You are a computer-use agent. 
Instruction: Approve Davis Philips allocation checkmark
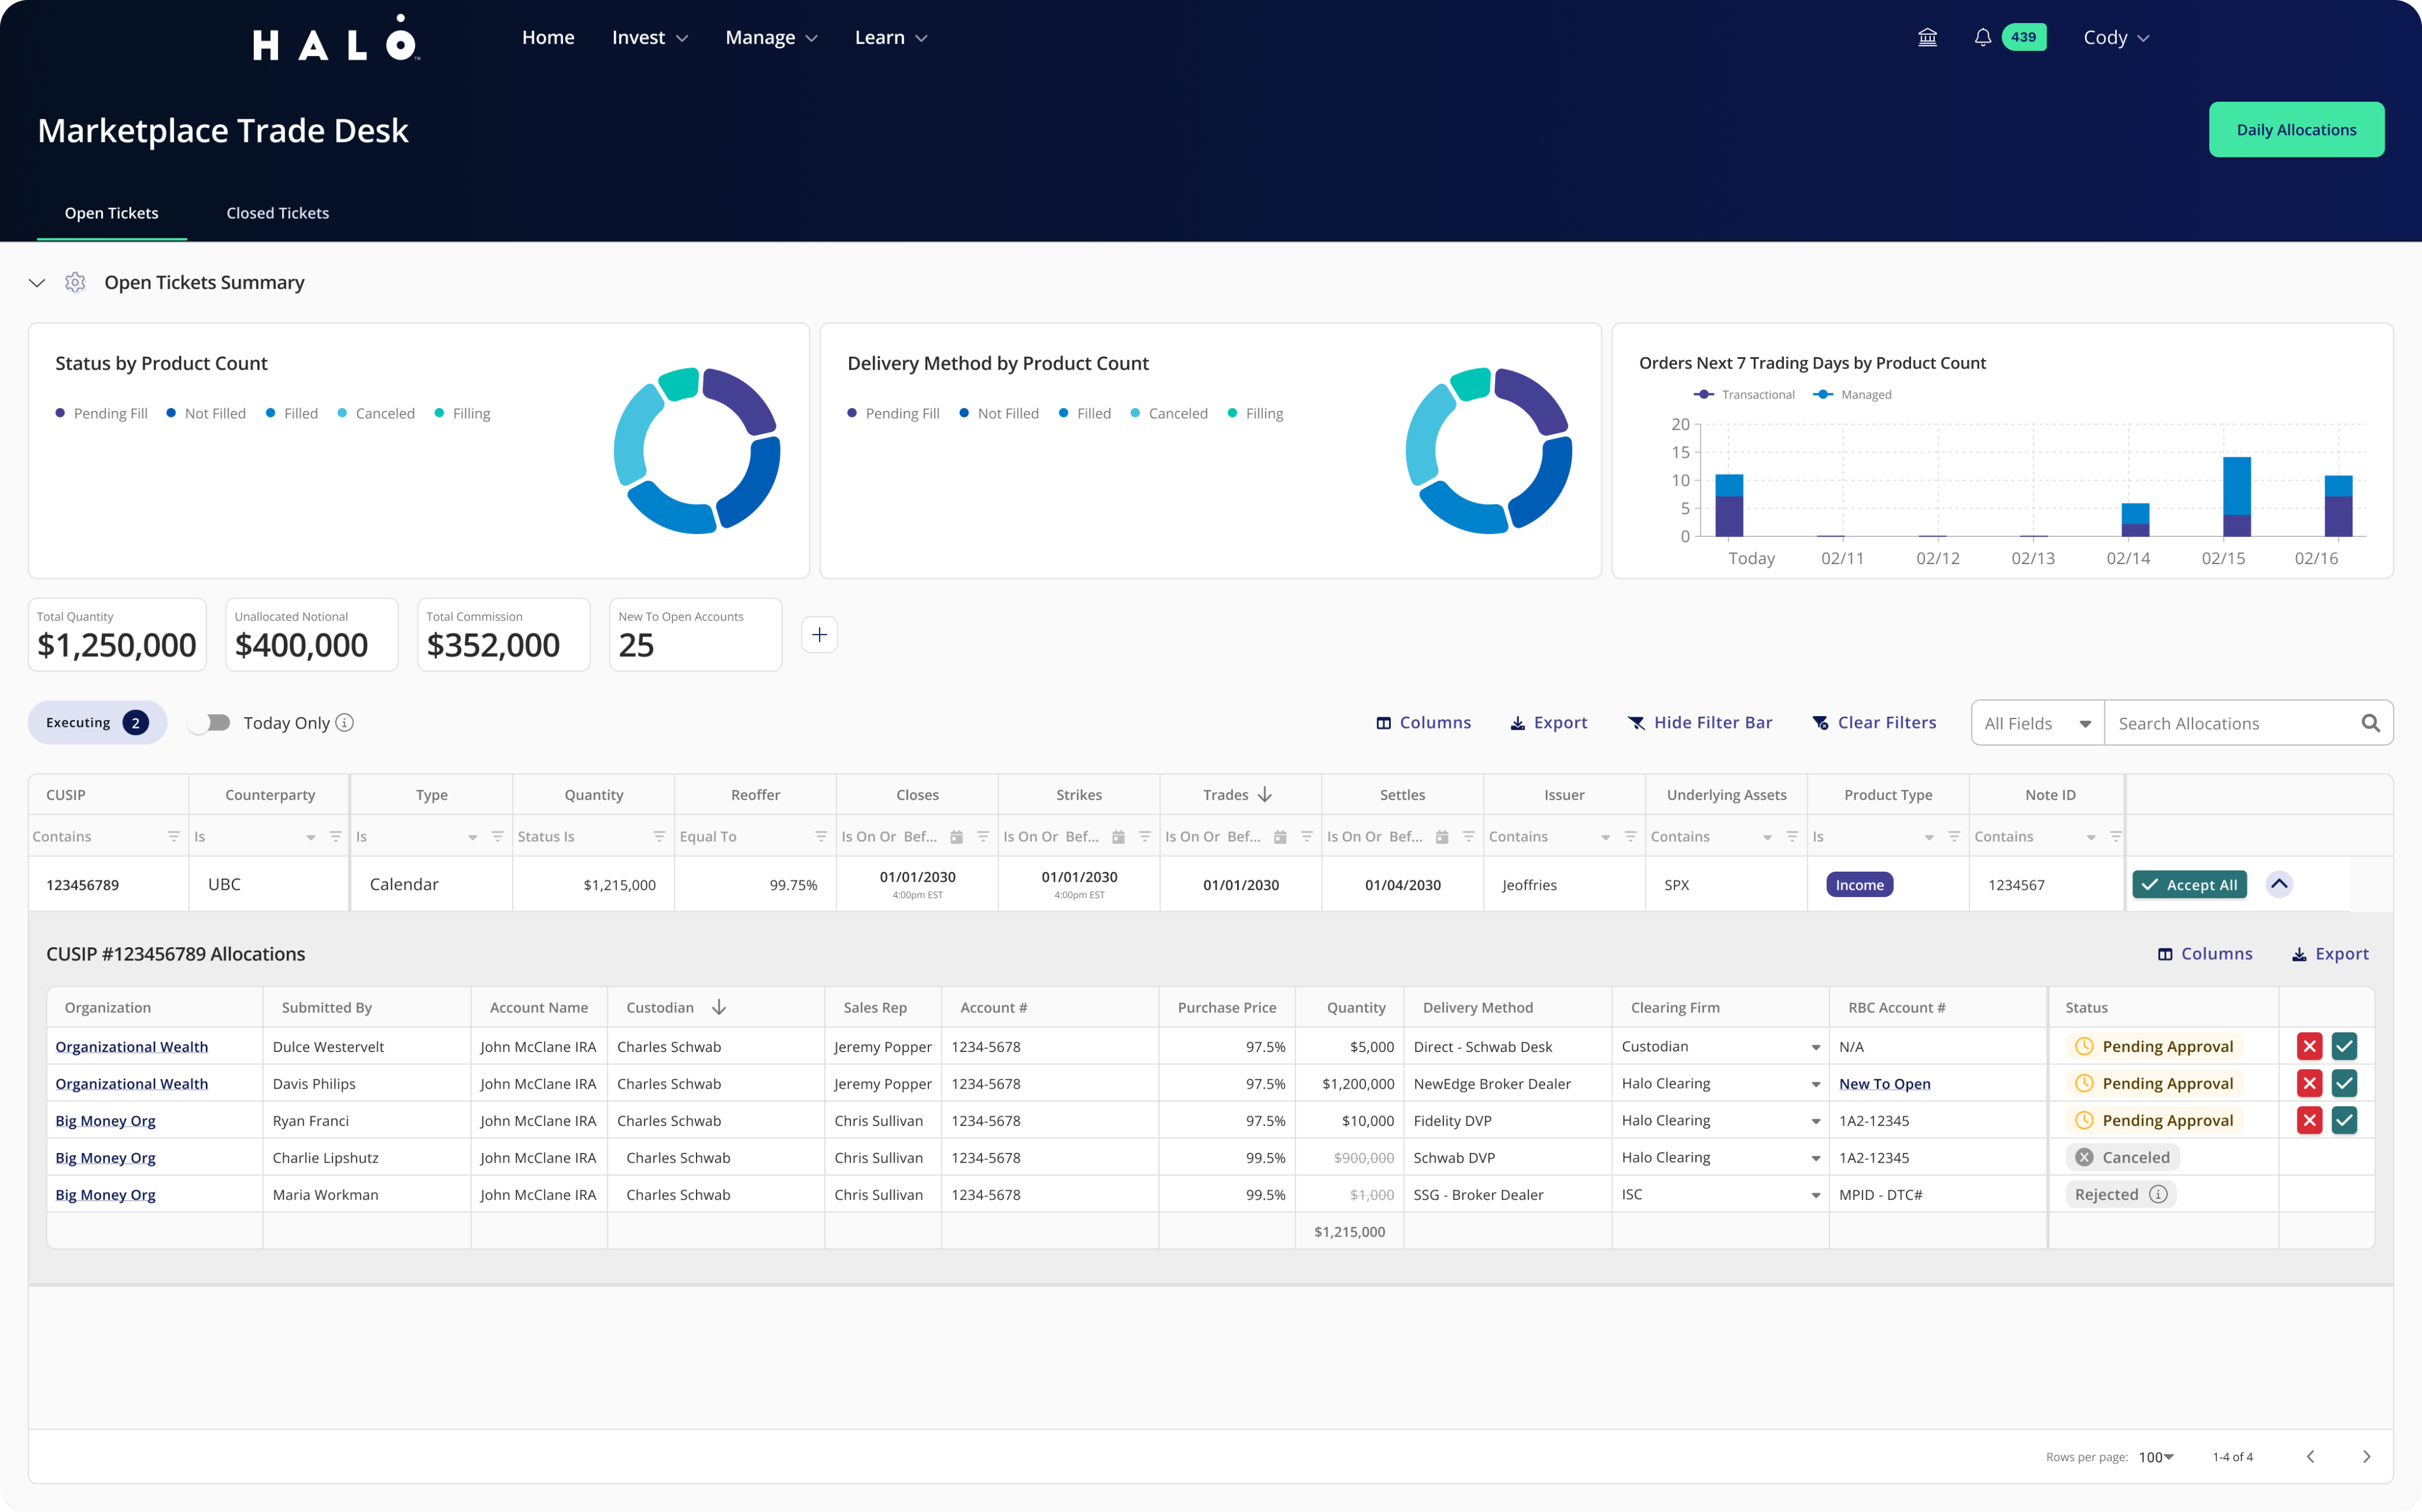(x=2344, y=1084)
